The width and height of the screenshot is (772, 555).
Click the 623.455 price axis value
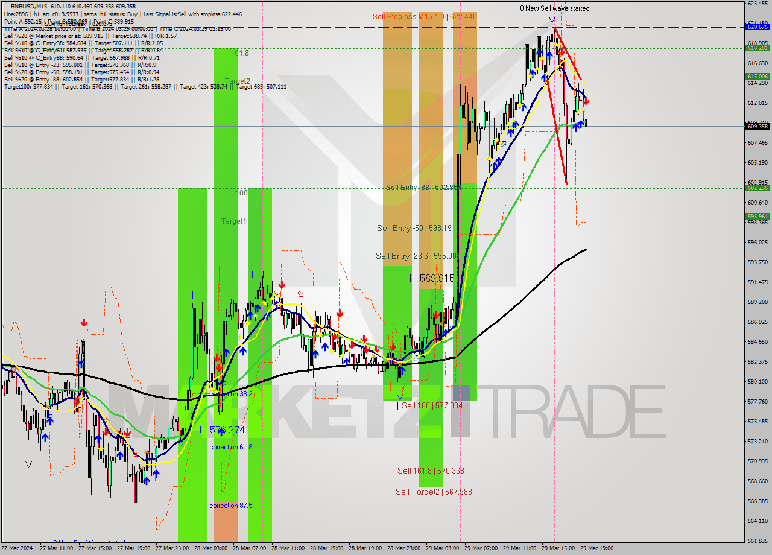pyautogui.click(x=758, y=4)
